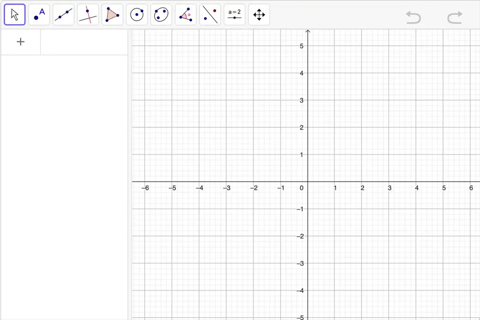Click the plus button in Algebra panel

coord(20,42)
